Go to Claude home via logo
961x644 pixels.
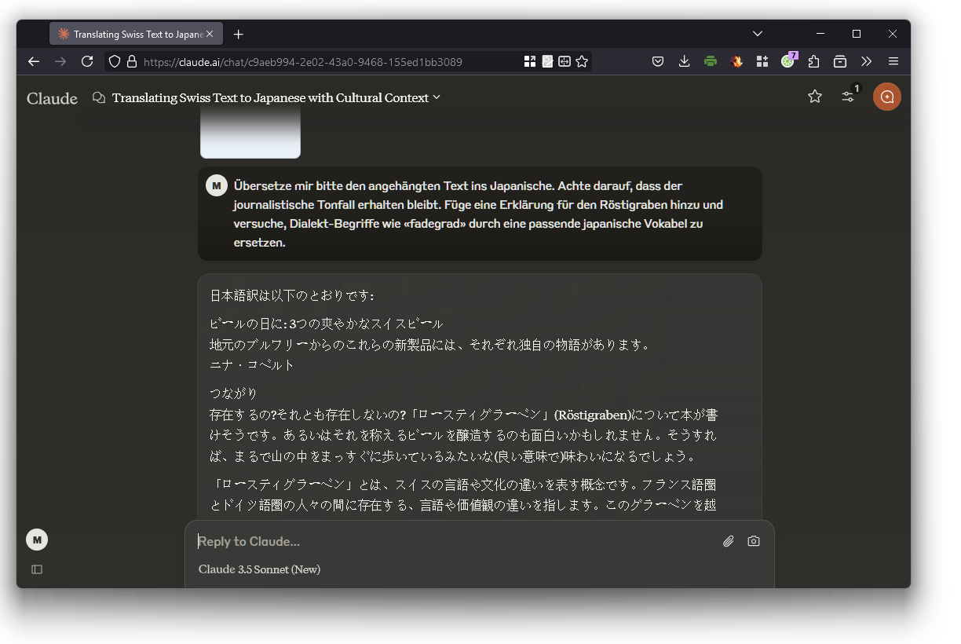click(52, 98)
